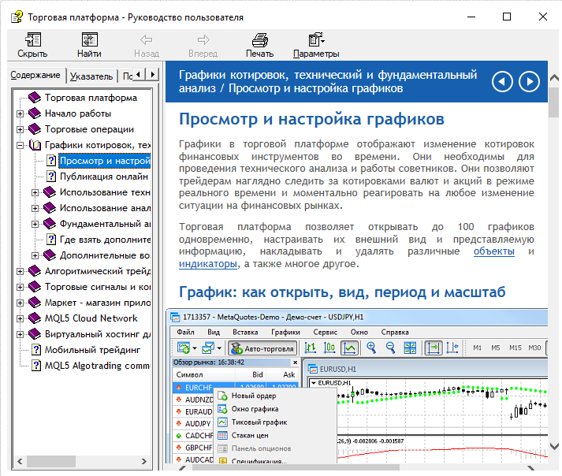This screenshot has height=476, width=562.
Task: Click the profiles icon in MetaTrader toolbar
Action: (208, 348)
